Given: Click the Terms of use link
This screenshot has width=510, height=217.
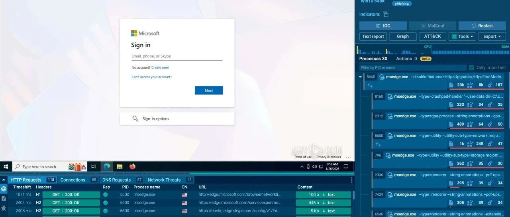Looking at the screenshot, I should point(303,157).
